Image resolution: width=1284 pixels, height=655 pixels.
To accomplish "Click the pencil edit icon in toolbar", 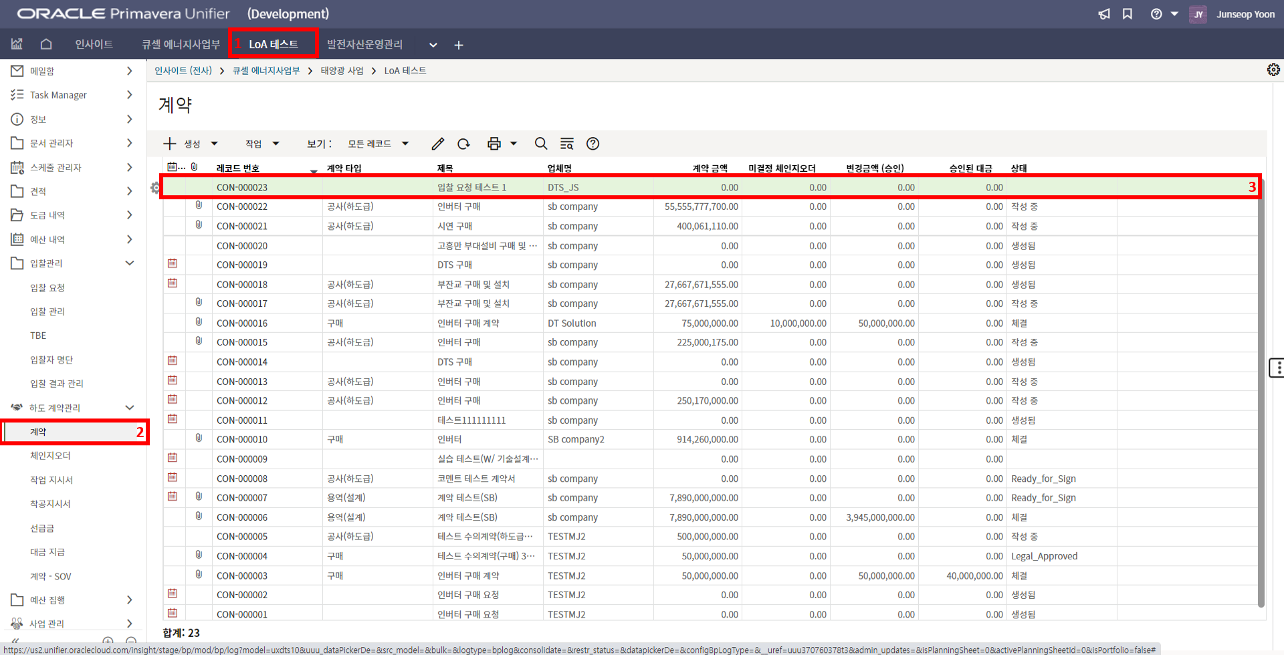I will point(437,144).
